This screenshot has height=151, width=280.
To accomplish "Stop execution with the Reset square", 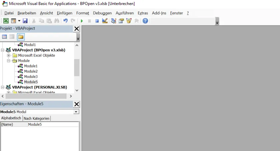I will pos(97,21).
